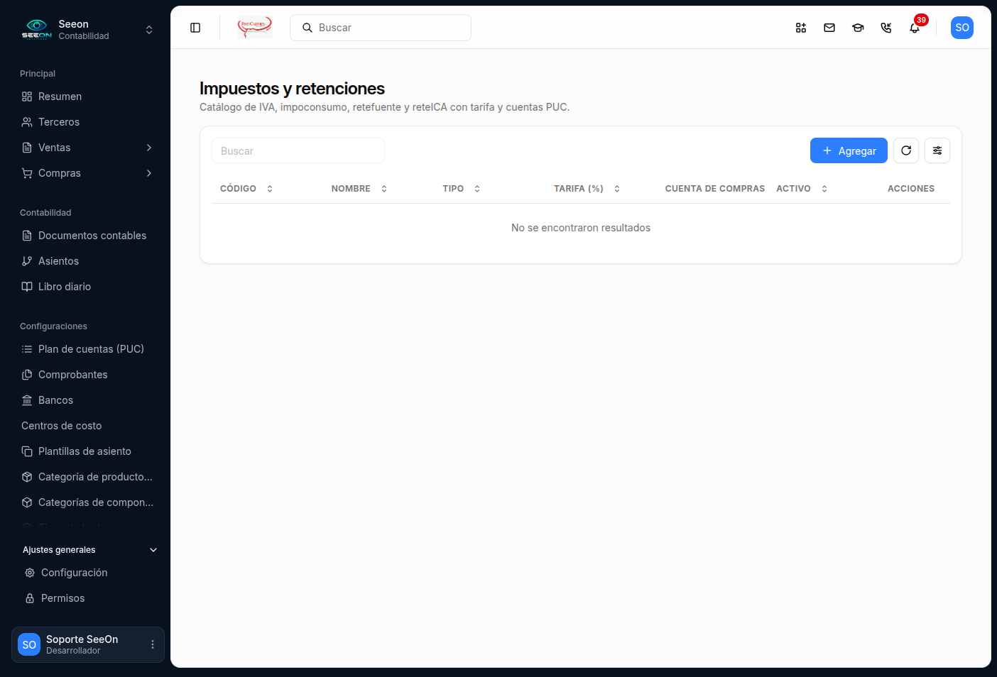Open table column settings sliders icon
This screenshot has height=677, width=997.
pos(937,150)
